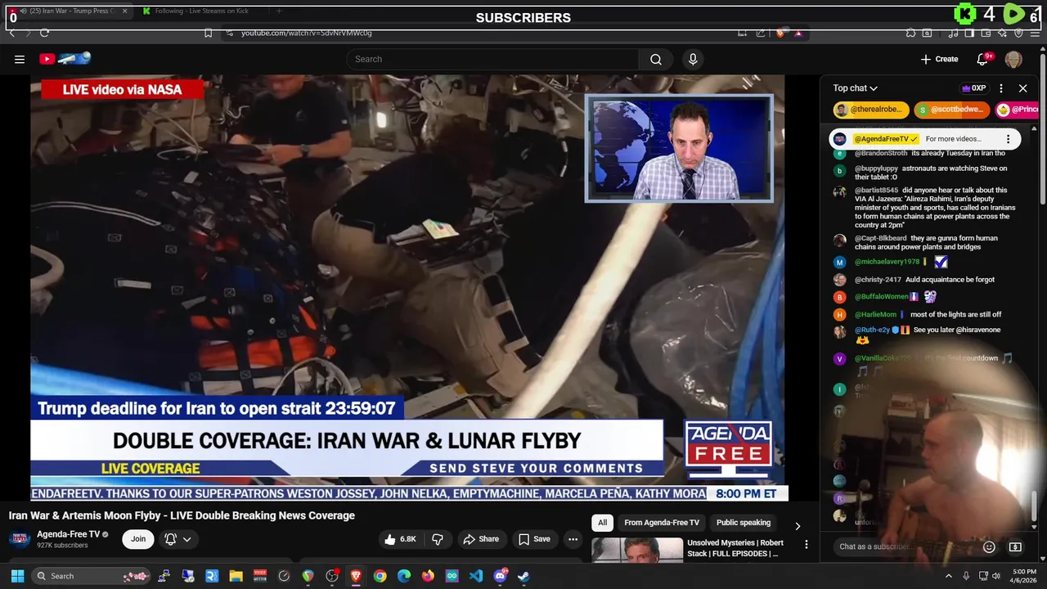Image resolution: width=1047 pixels, height=589 pixels.
Task: Click @HarlieMom message about the lights
Action: coord(955,314)
